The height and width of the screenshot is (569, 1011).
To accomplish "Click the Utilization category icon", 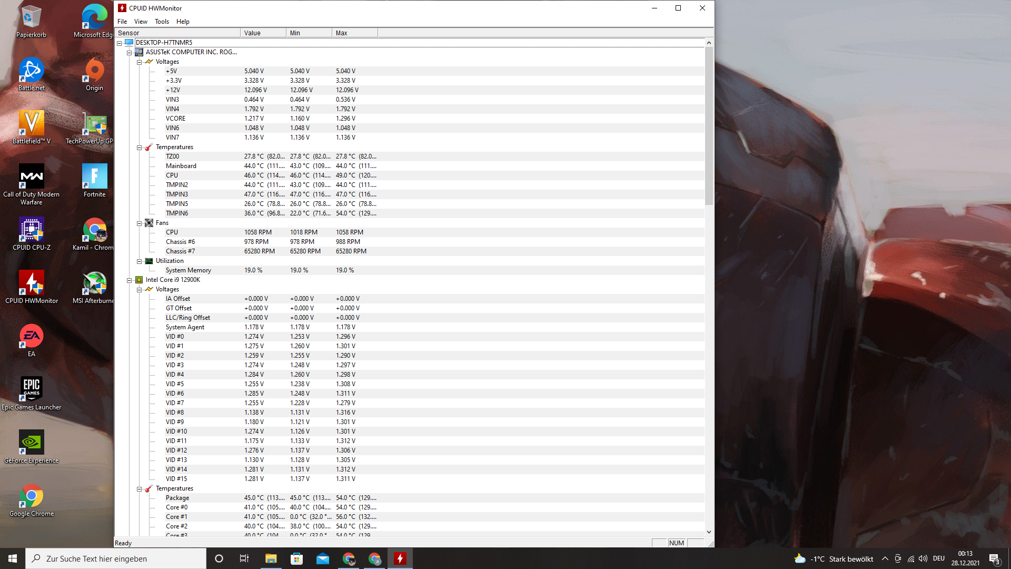I will tap(149, 261).
